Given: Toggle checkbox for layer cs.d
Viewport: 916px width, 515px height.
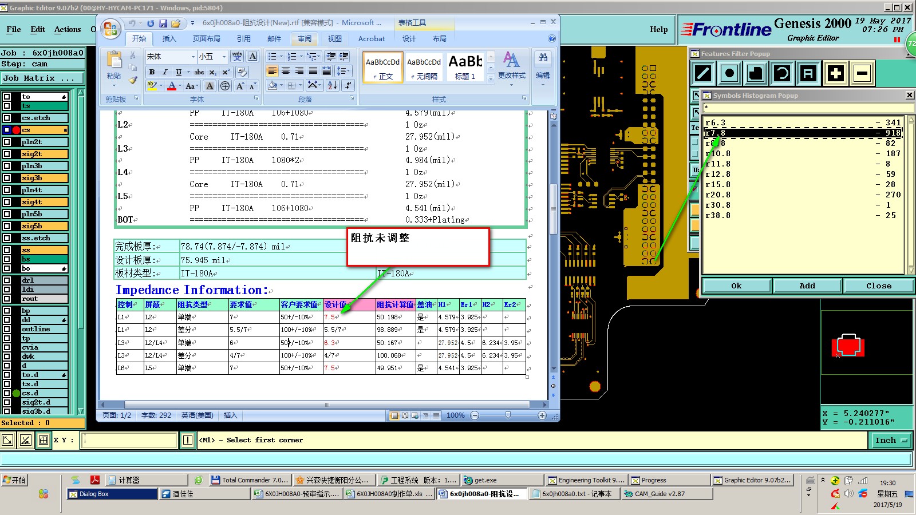Looking at the screenshot, I should coord(7,393).
